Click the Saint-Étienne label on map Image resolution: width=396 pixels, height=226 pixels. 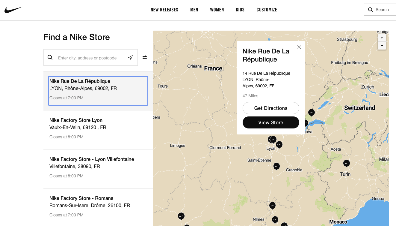[259, 160]
